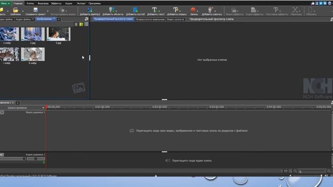Expand the Добавить объекты dropdown arrow
The width and height of the screenshot is (333, 187).
[116, 11]
